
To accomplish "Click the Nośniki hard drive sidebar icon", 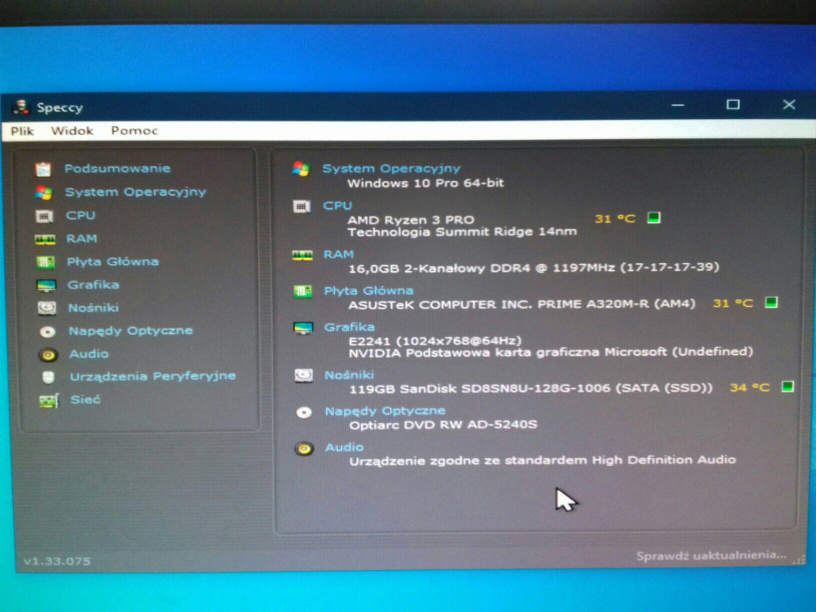I will [47, 308].
